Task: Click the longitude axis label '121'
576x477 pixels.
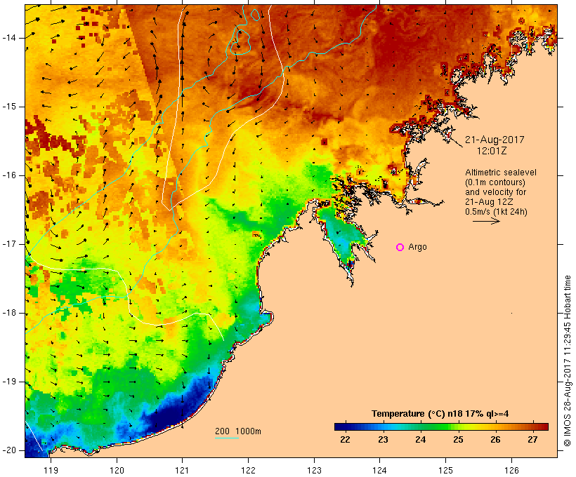Action: click(182, 470)
